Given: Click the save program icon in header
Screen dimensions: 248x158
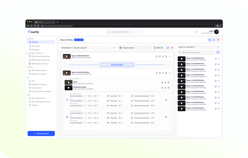Looking at the screenshot, I should 209,40.
